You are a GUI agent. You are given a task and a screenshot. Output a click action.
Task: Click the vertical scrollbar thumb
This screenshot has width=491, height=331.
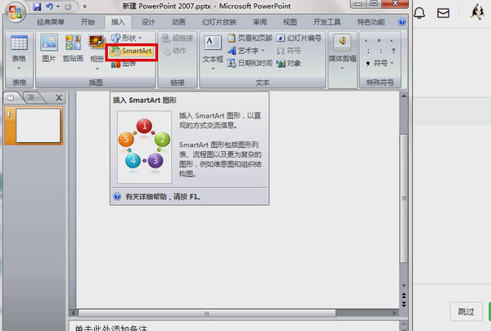(x=404, y=199)
